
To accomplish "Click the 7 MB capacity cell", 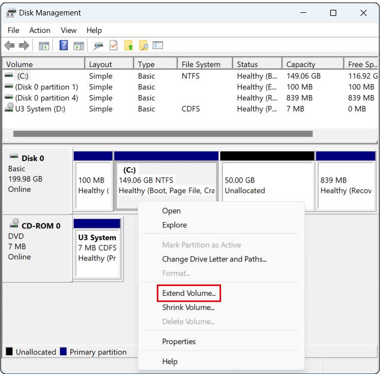I will (295, 109).
